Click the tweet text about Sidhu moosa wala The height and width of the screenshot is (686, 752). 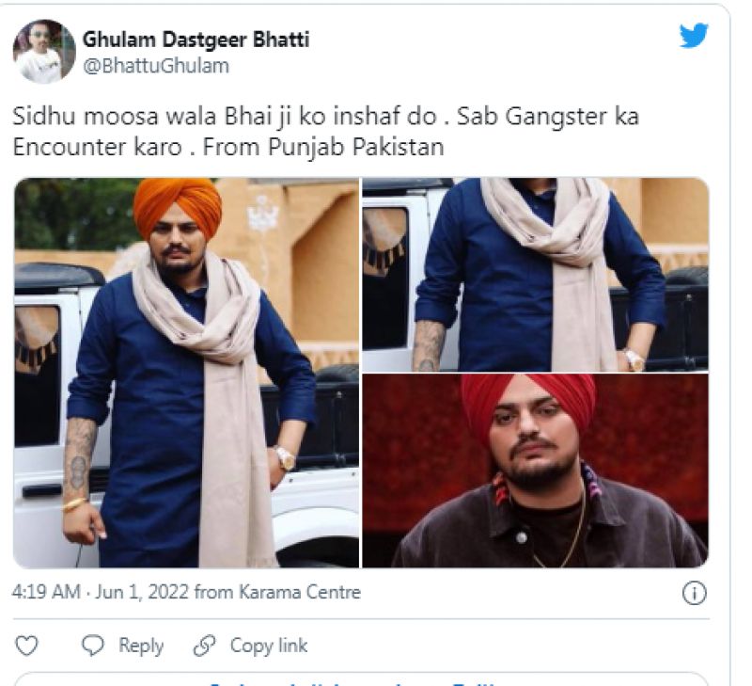coord(325,132)
